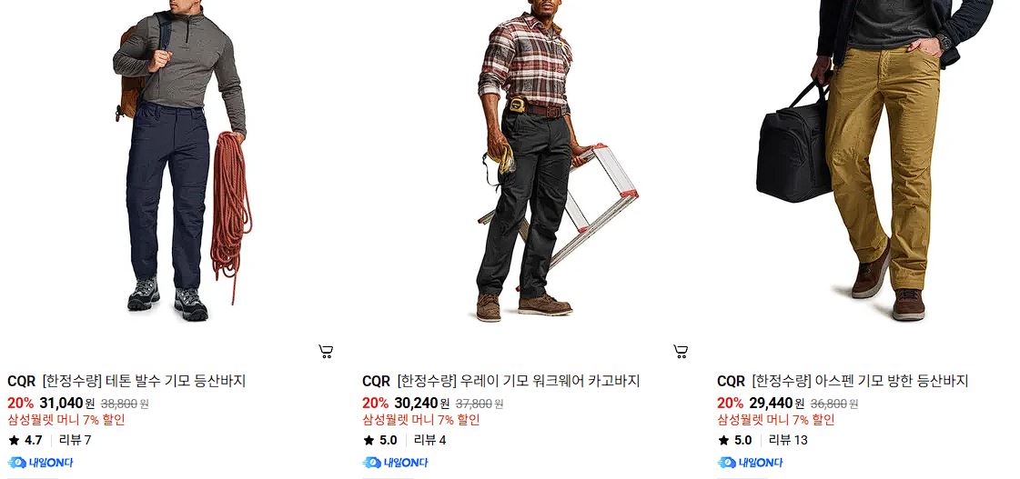The height and width of the screenshot is (479, 1020).
Task: Click the 내일ON다 badge under 테톤 pants
Action: (x=40, y=463)
